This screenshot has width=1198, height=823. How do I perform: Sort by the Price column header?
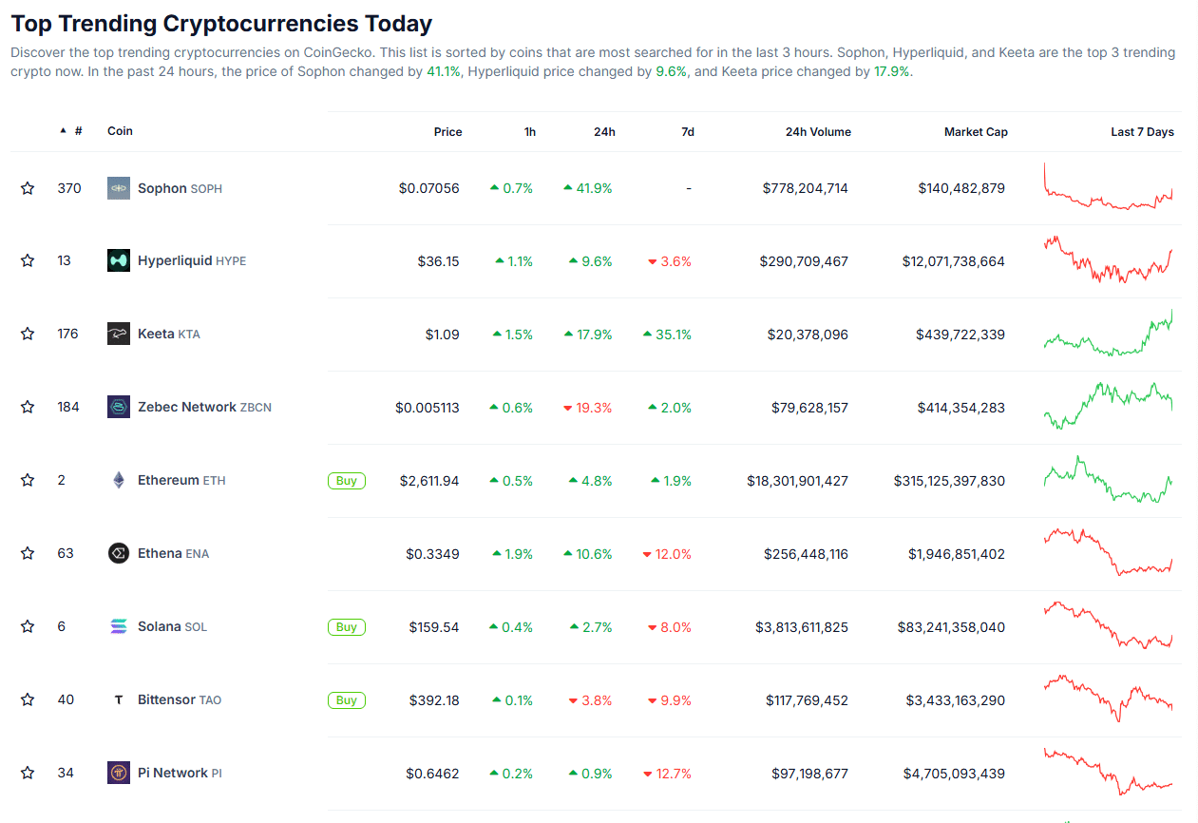click(447, 132)
